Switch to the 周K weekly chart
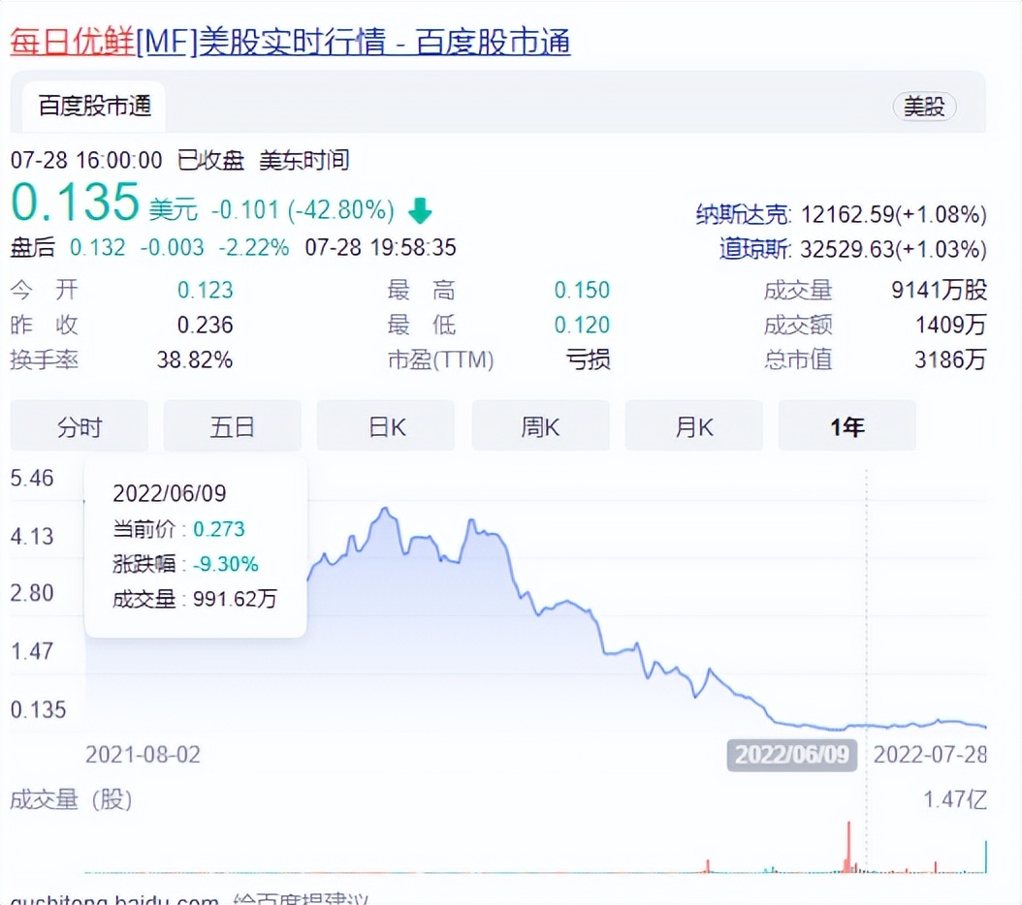 point(540,425)
